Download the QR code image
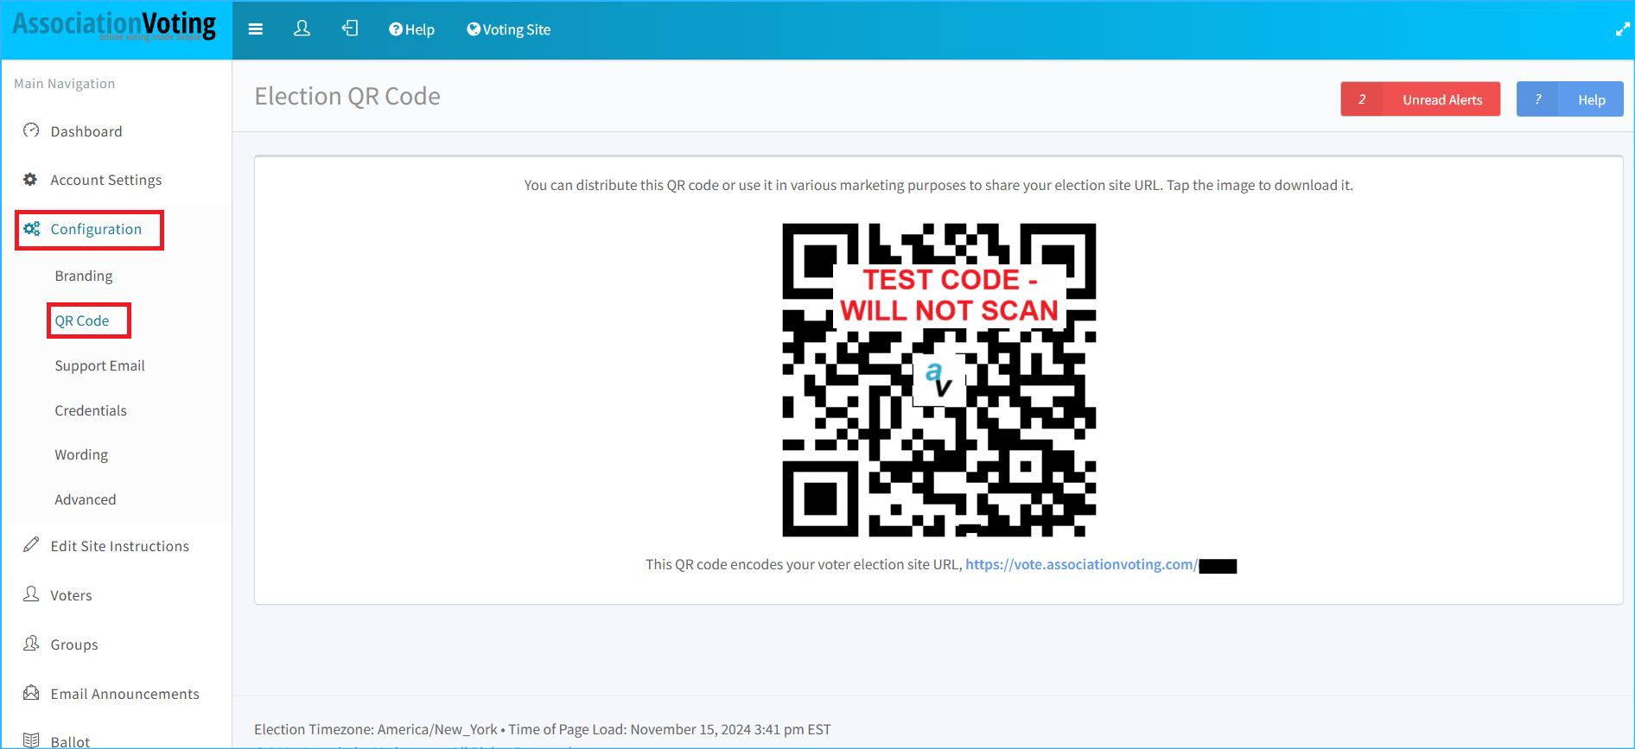This screenshot has width=1635, height=749. pos(939,380)
